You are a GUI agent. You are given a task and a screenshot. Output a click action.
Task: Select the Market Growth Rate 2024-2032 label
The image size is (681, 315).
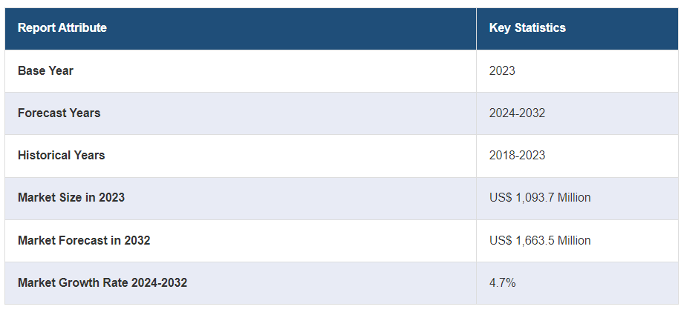pyautogui.click(x=102, y=283)
